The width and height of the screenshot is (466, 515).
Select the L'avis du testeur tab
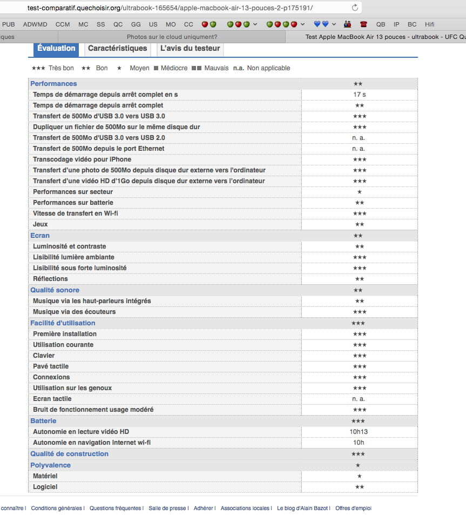(190, 49)
